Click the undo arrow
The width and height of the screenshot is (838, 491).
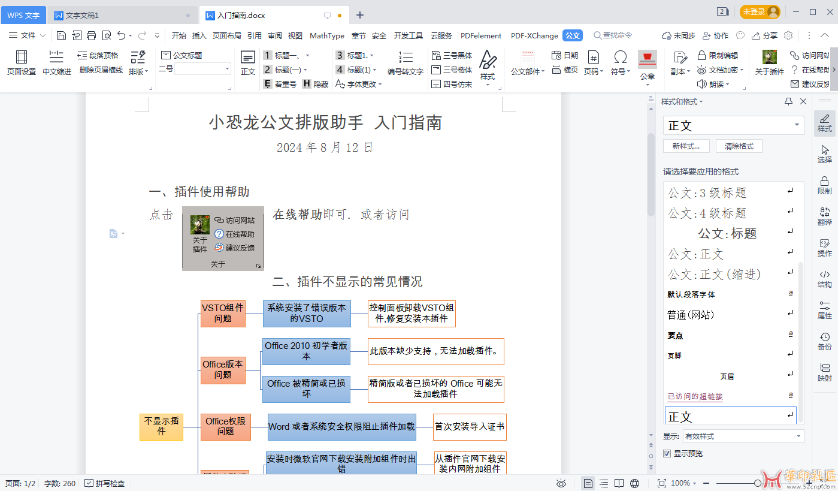(x=121, y=35)
